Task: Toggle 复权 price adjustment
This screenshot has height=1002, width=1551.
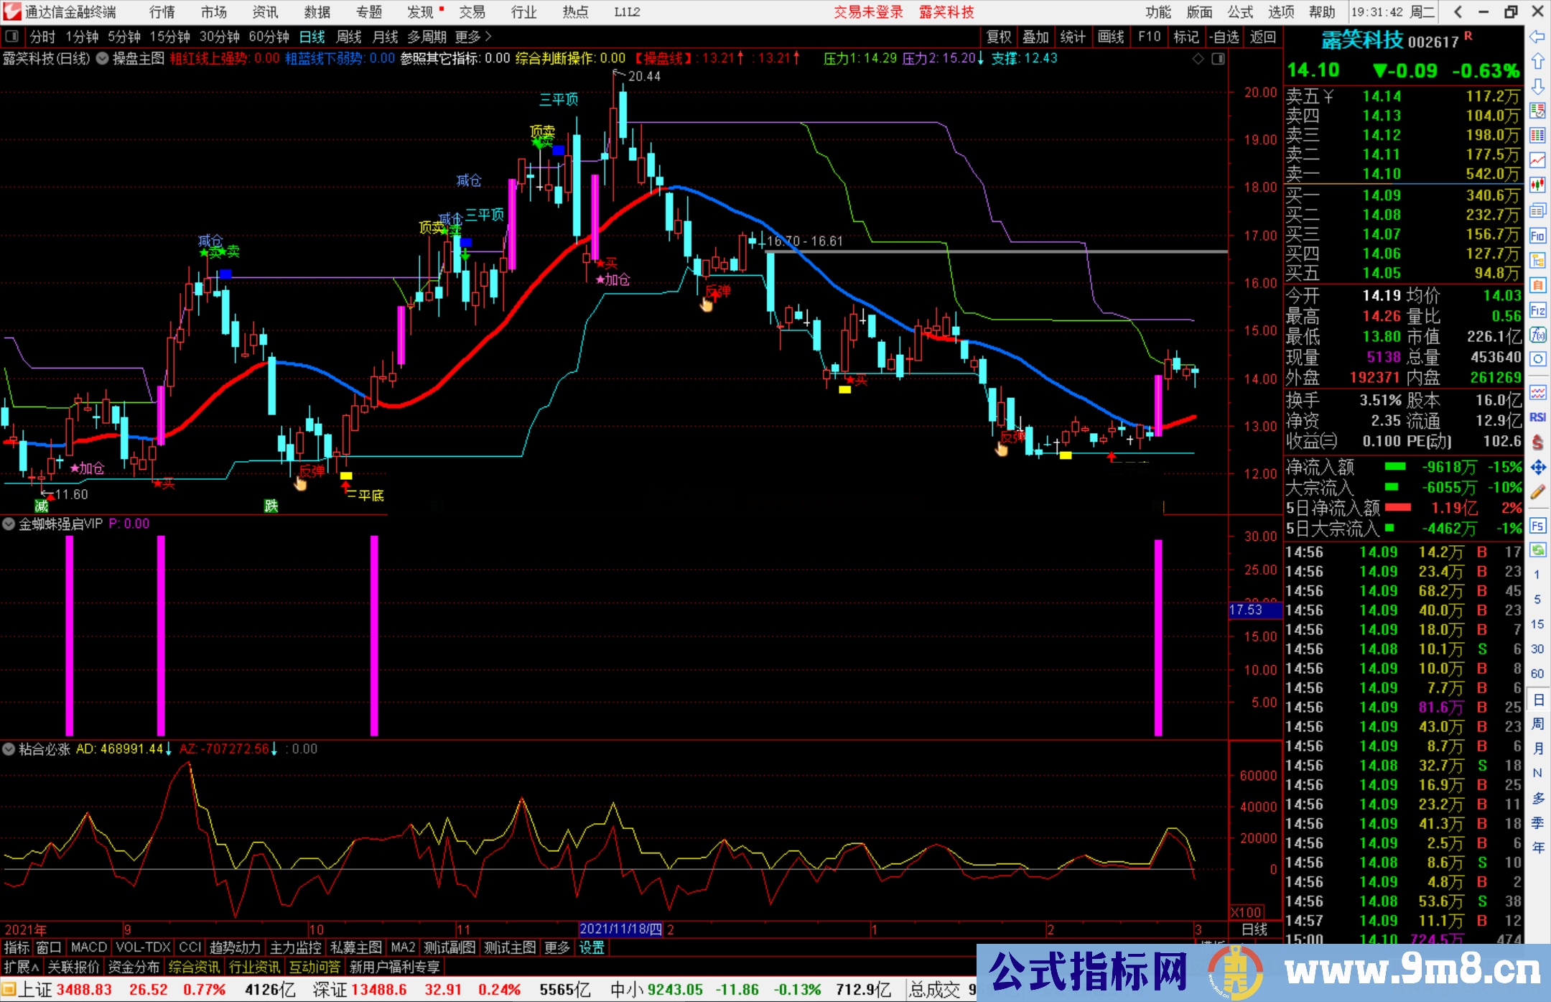Action: pos(999,37)
